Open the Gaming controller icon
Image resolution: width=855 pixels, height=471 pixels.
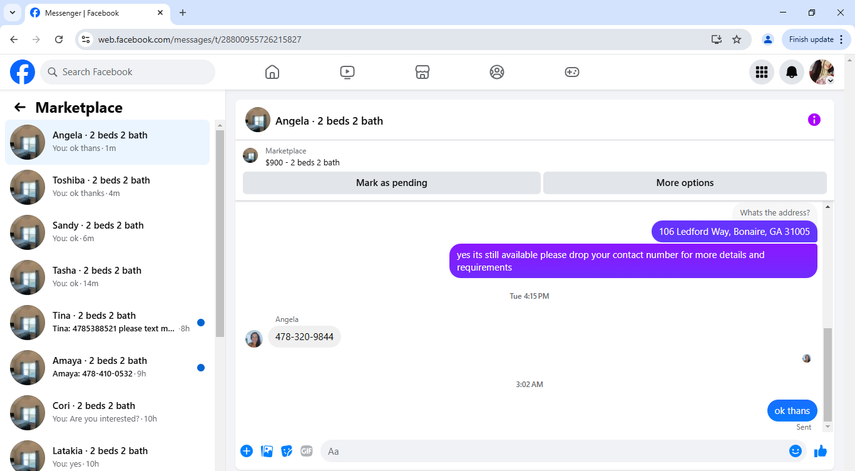coord(572,72)
